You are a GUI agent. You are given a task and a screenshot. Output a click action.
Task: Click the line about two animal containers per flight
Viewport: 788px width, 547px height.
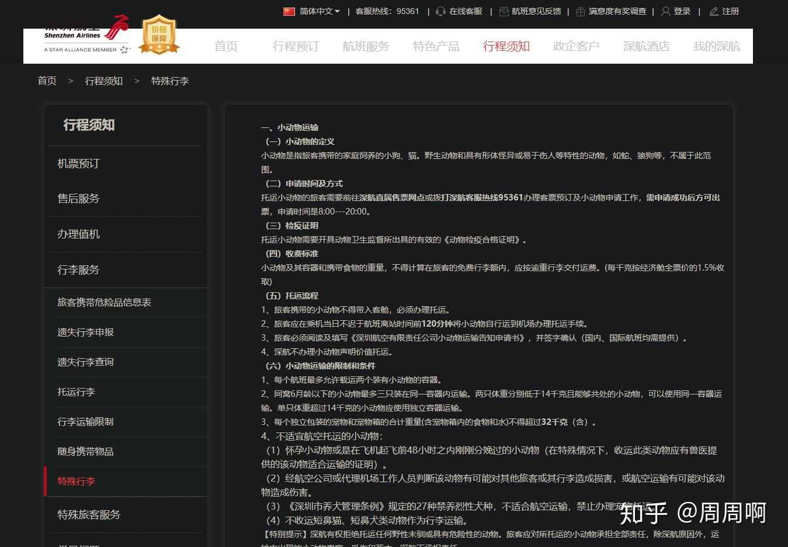coord(353,380)
